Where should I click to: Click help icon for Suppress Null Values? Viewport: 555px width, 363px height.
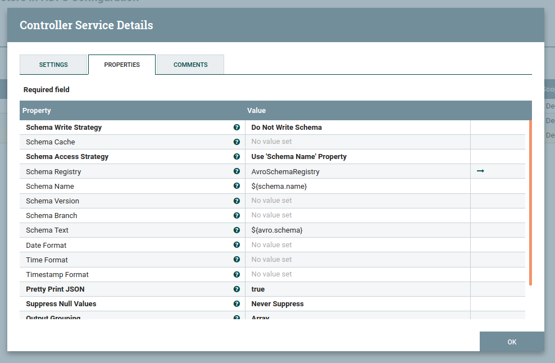pos(236,303)
